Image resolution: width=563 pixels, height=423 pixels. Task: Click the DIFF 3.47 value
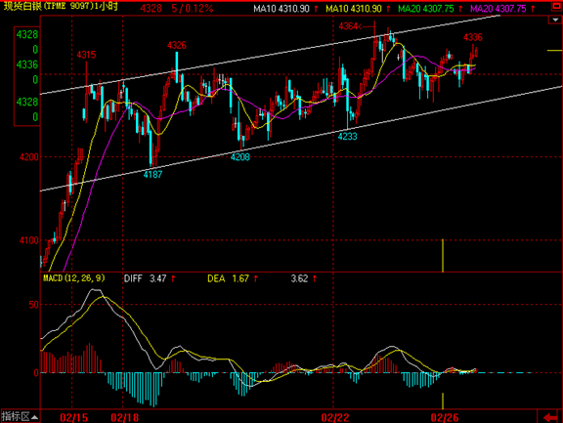point(145,278)
